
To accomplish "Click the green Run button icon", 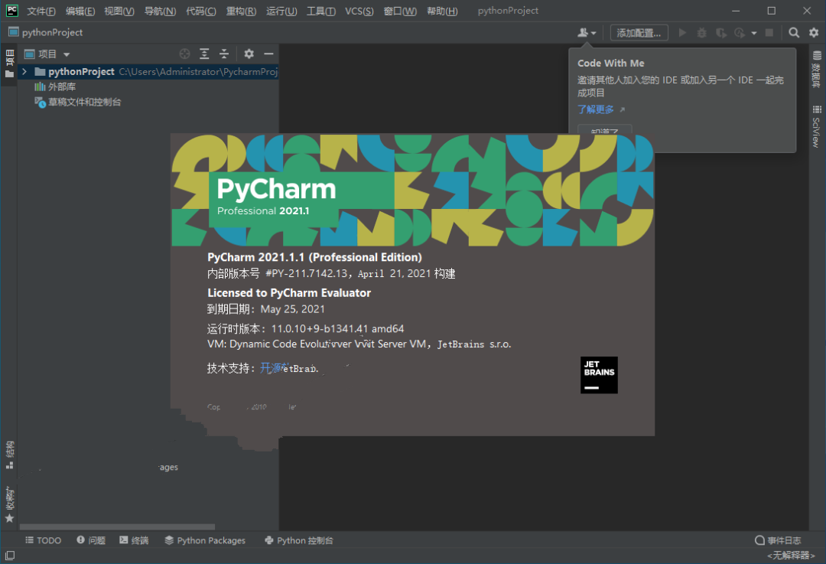I will tap(682, 33).
